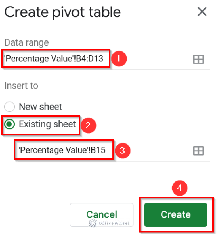Click the X at the dialog's top right
Screen dimensions: 218x234
point(202,12)
